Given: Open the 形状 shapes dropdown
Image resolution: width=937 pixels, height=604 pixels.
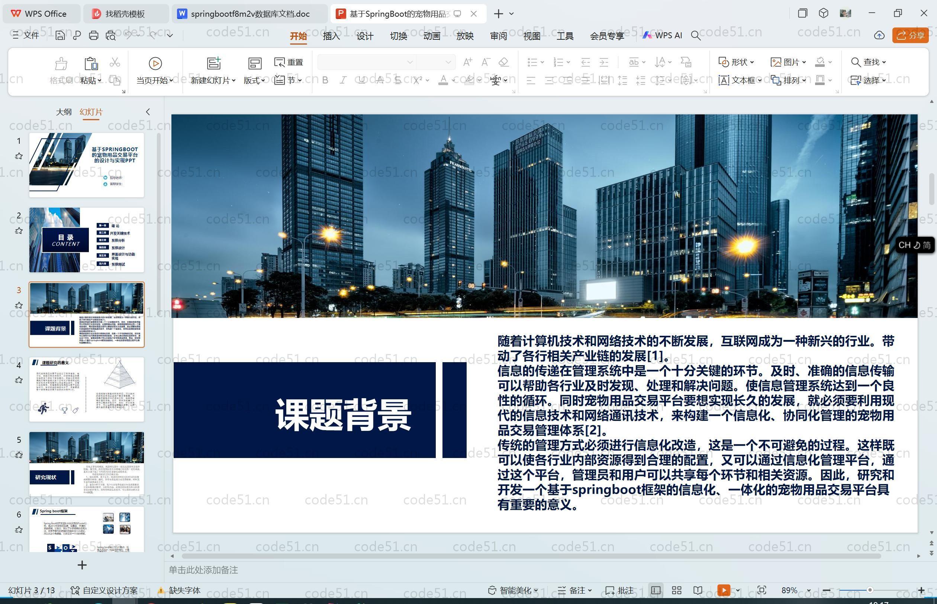Looking at the screenshot, I should pyautogui.click(x=736, y=62).
